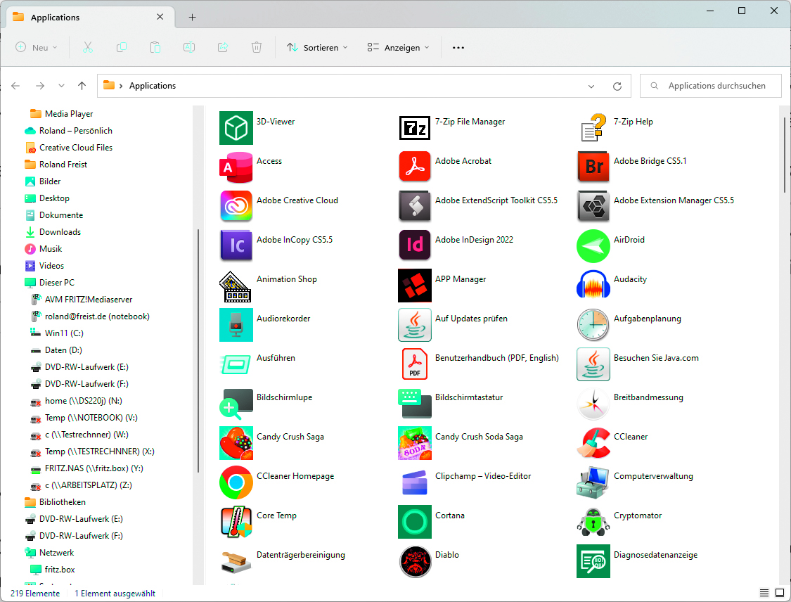Go up one folder level arrow
The height and width of the screenshot is (602, 791).
point(82,86)
